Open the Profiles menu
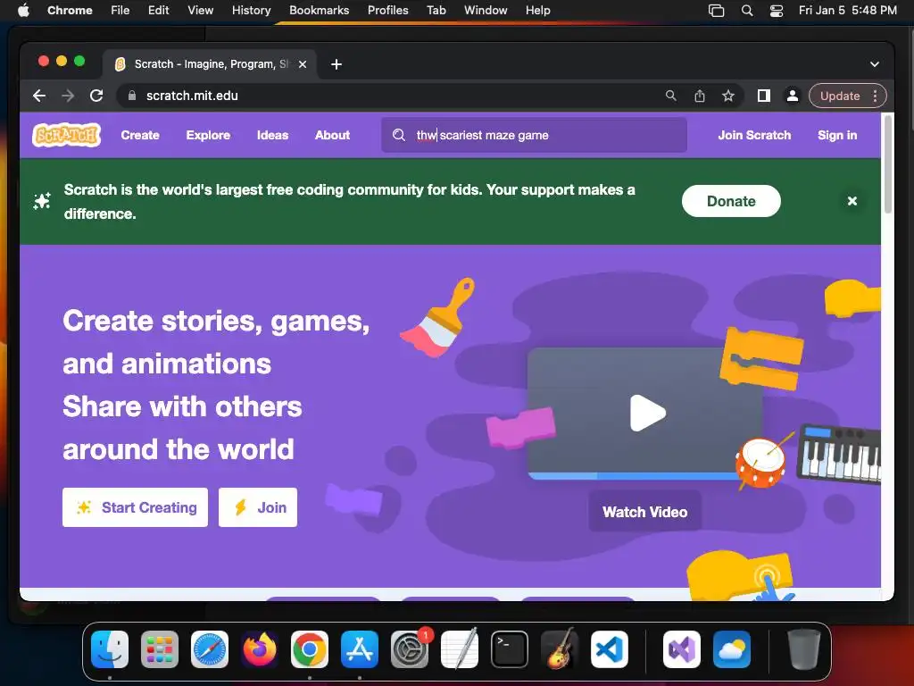 pyautogui.click(x=387, y=11)
